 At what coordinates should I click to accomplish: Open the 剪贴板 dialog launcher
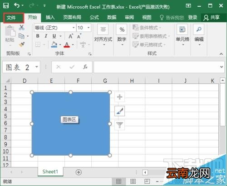(x=29, y=54)
